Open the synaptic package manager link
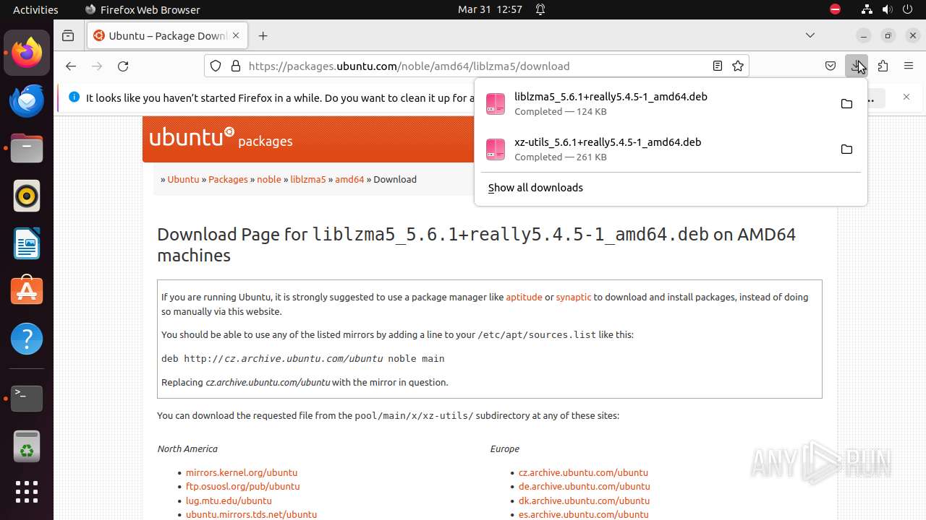Viewport: 926px width, 520px height. point(574,297)
